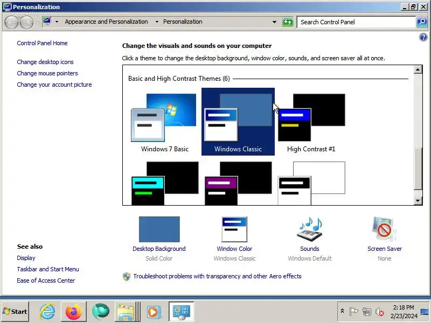Select the Windows Classic theme
Viewport: 431px width, 323px height.
point(238,122)
